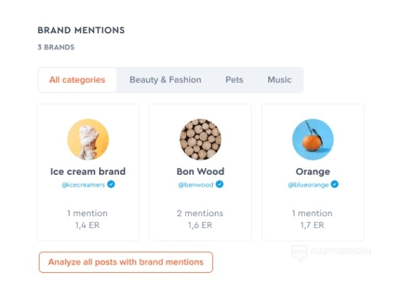Click the Bon Wood brand title
The height and width of the screenshot is (294, 403).
click(200, 171)
